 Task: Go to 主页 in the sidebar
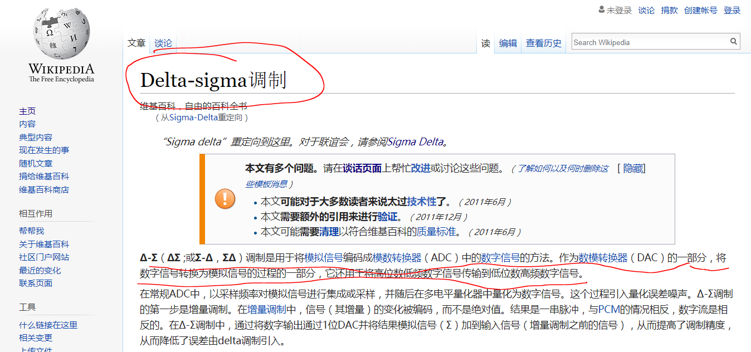[27, 111]
